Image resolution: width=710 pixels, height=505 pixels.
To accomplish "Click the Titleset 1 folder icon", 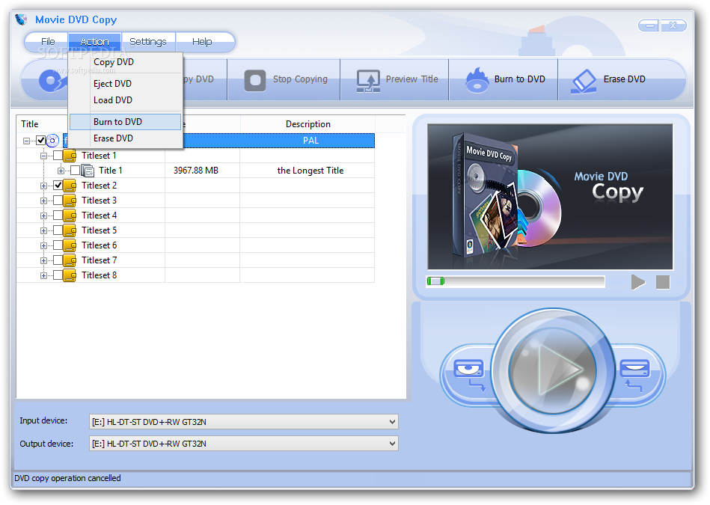I will (x=70, y=156).
